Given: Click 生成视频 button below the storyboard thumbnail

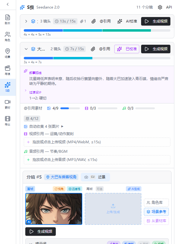Looking at the screenshot, I should (41, 232).
